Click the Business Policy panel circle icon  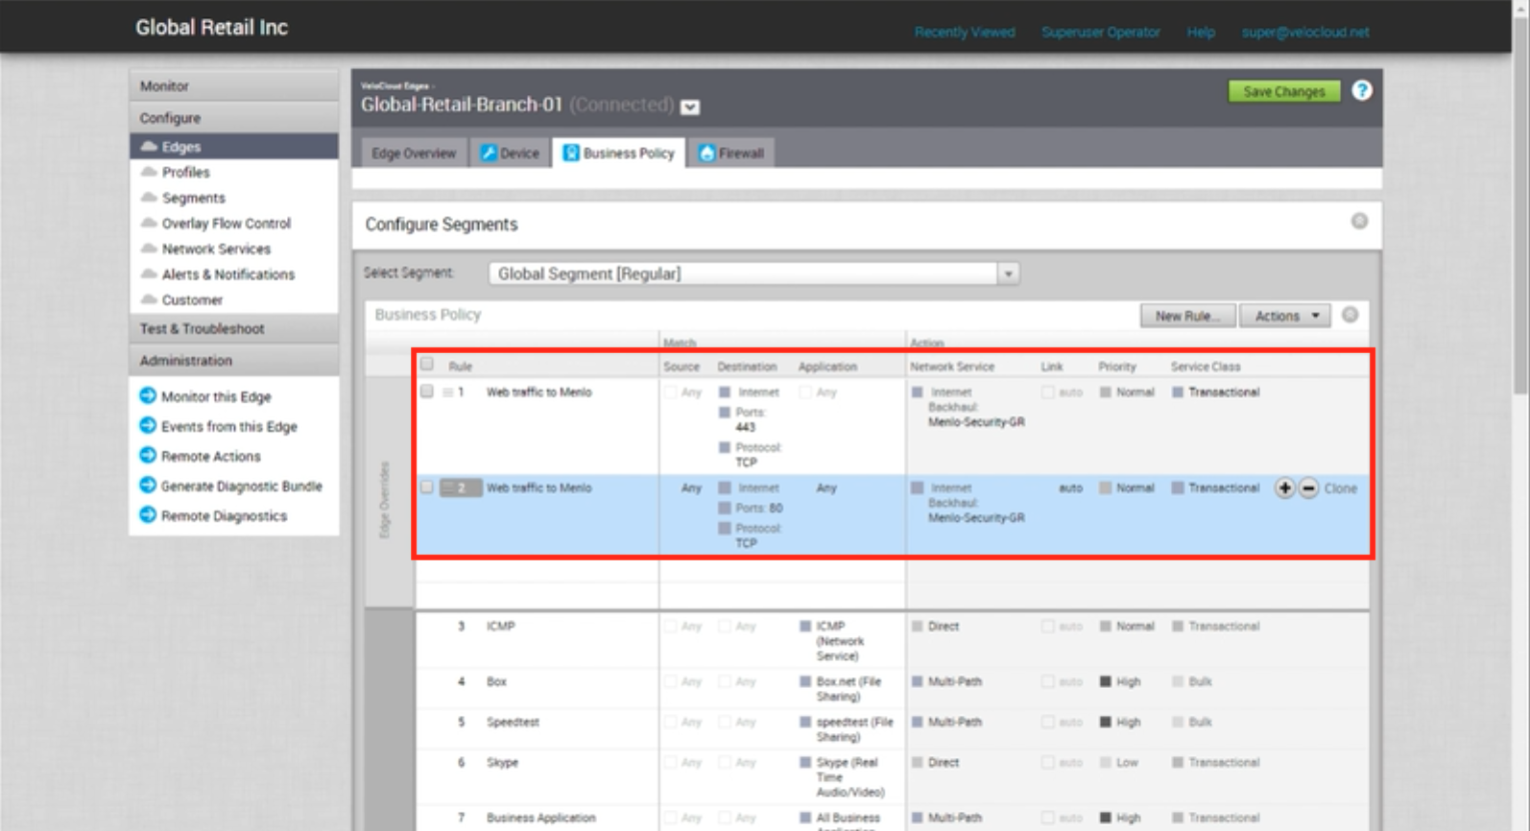[1350, 315]
